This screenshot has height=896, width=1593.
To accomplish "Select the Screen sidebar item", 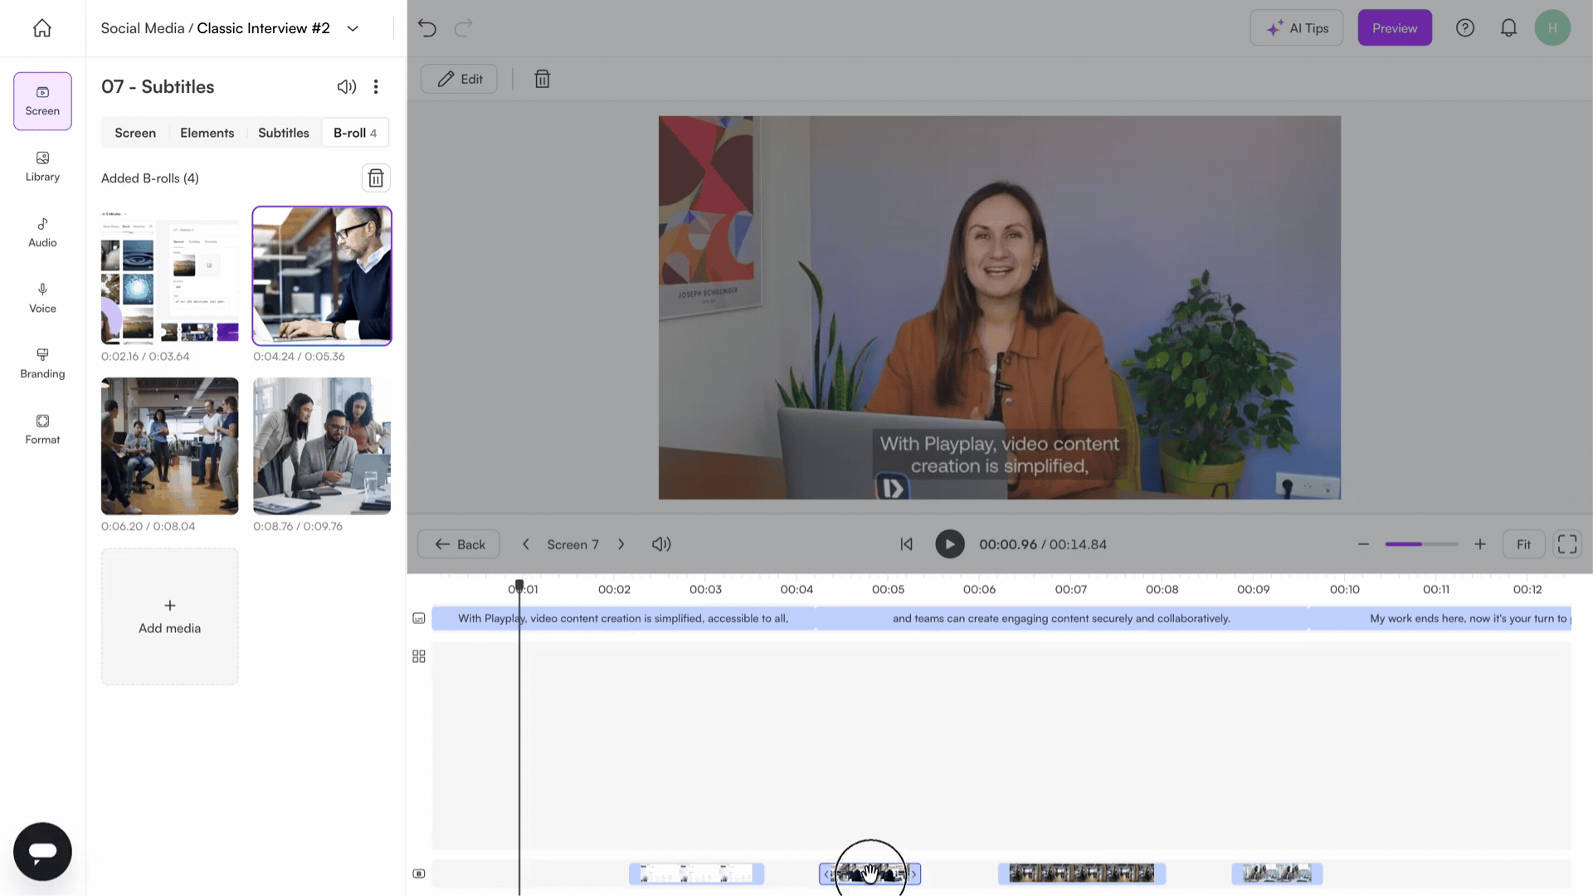I will (42, 101).
